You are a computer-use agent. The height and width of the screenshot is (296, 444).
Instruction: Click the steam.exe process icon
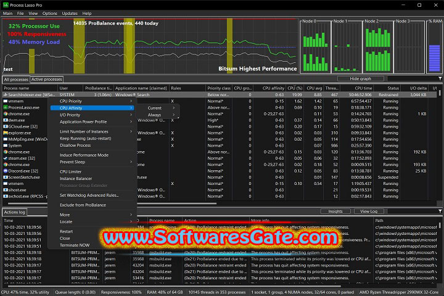[x=6, y=158]
